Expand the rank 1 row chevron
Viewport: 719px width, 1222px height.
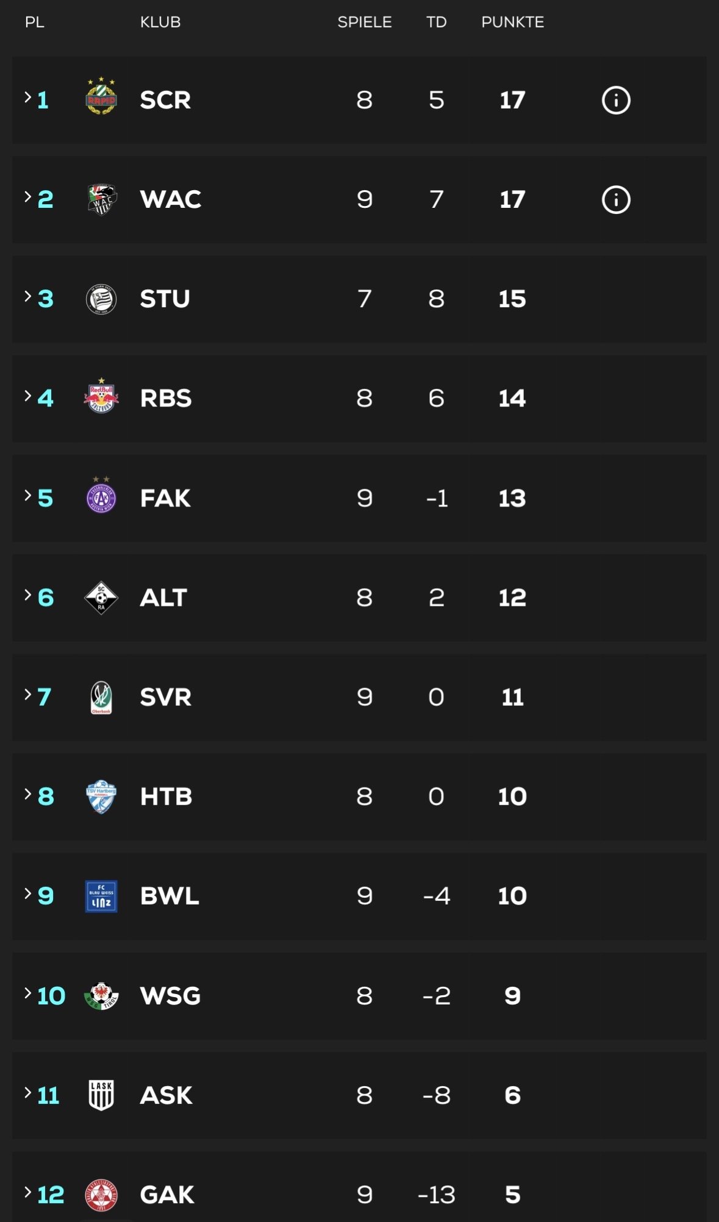coord(28,97)
